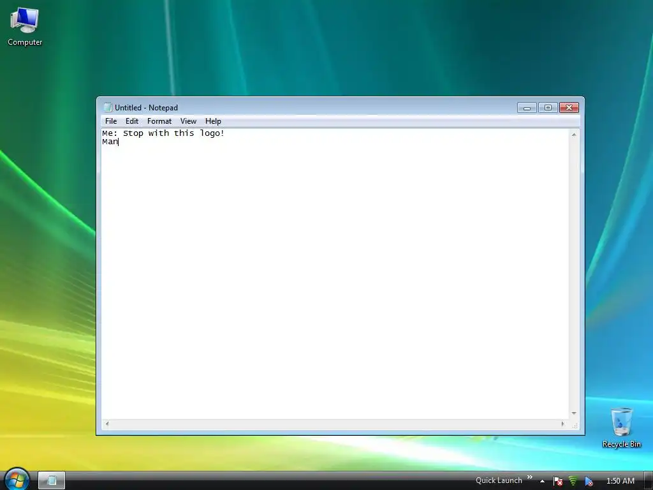The width and height of the screenshot is (653, 490).
Task: Click the flag security alert tray icon
Action: tap(557, 481)
